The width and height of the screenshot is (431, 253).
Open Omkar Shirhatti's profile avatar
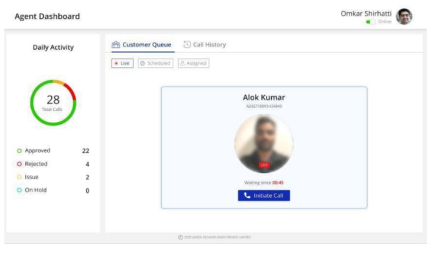[404, 16]
